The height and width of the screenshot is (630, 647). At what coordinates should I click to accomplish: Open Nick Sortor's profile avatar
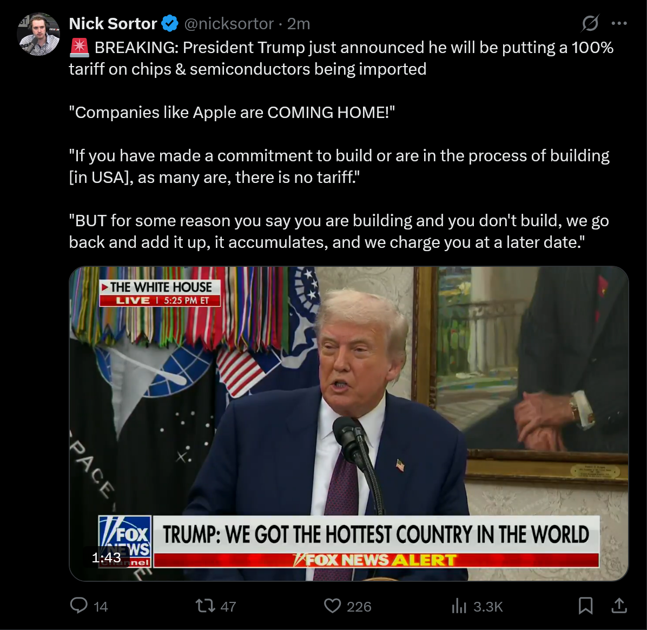[x=38, y=34]
